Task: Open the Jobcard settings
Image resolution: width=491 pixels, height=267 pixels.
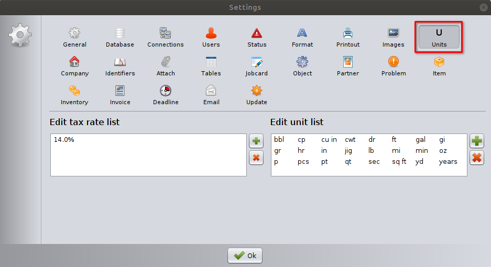Action: click(x=257, y=66)
